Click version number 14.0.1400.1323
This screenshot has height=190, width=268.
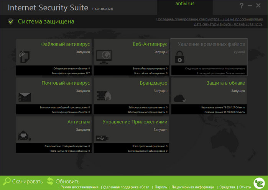102,9
